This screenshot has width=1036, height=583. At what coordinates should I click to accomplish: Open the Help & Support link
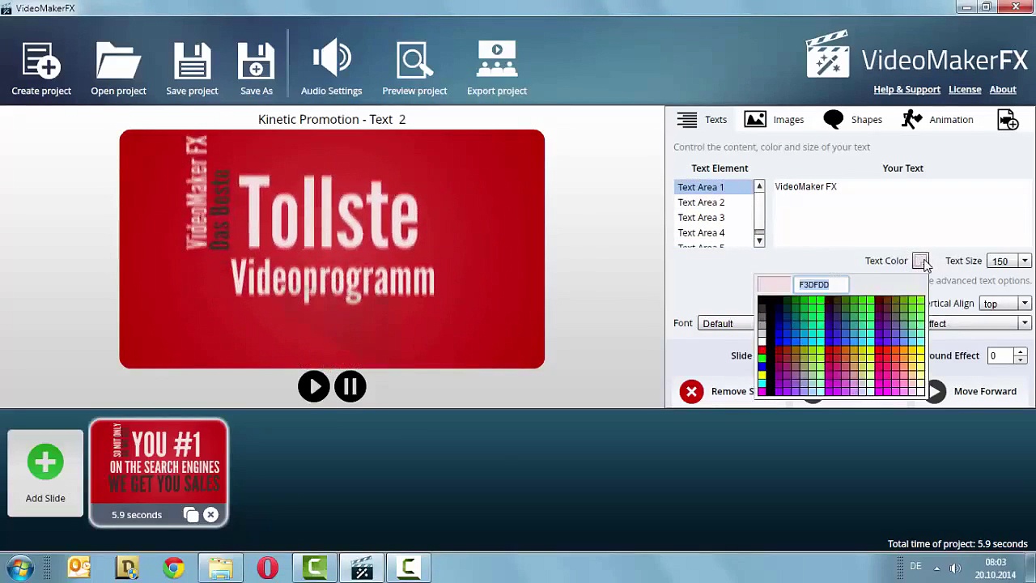[x=906, y=89]
